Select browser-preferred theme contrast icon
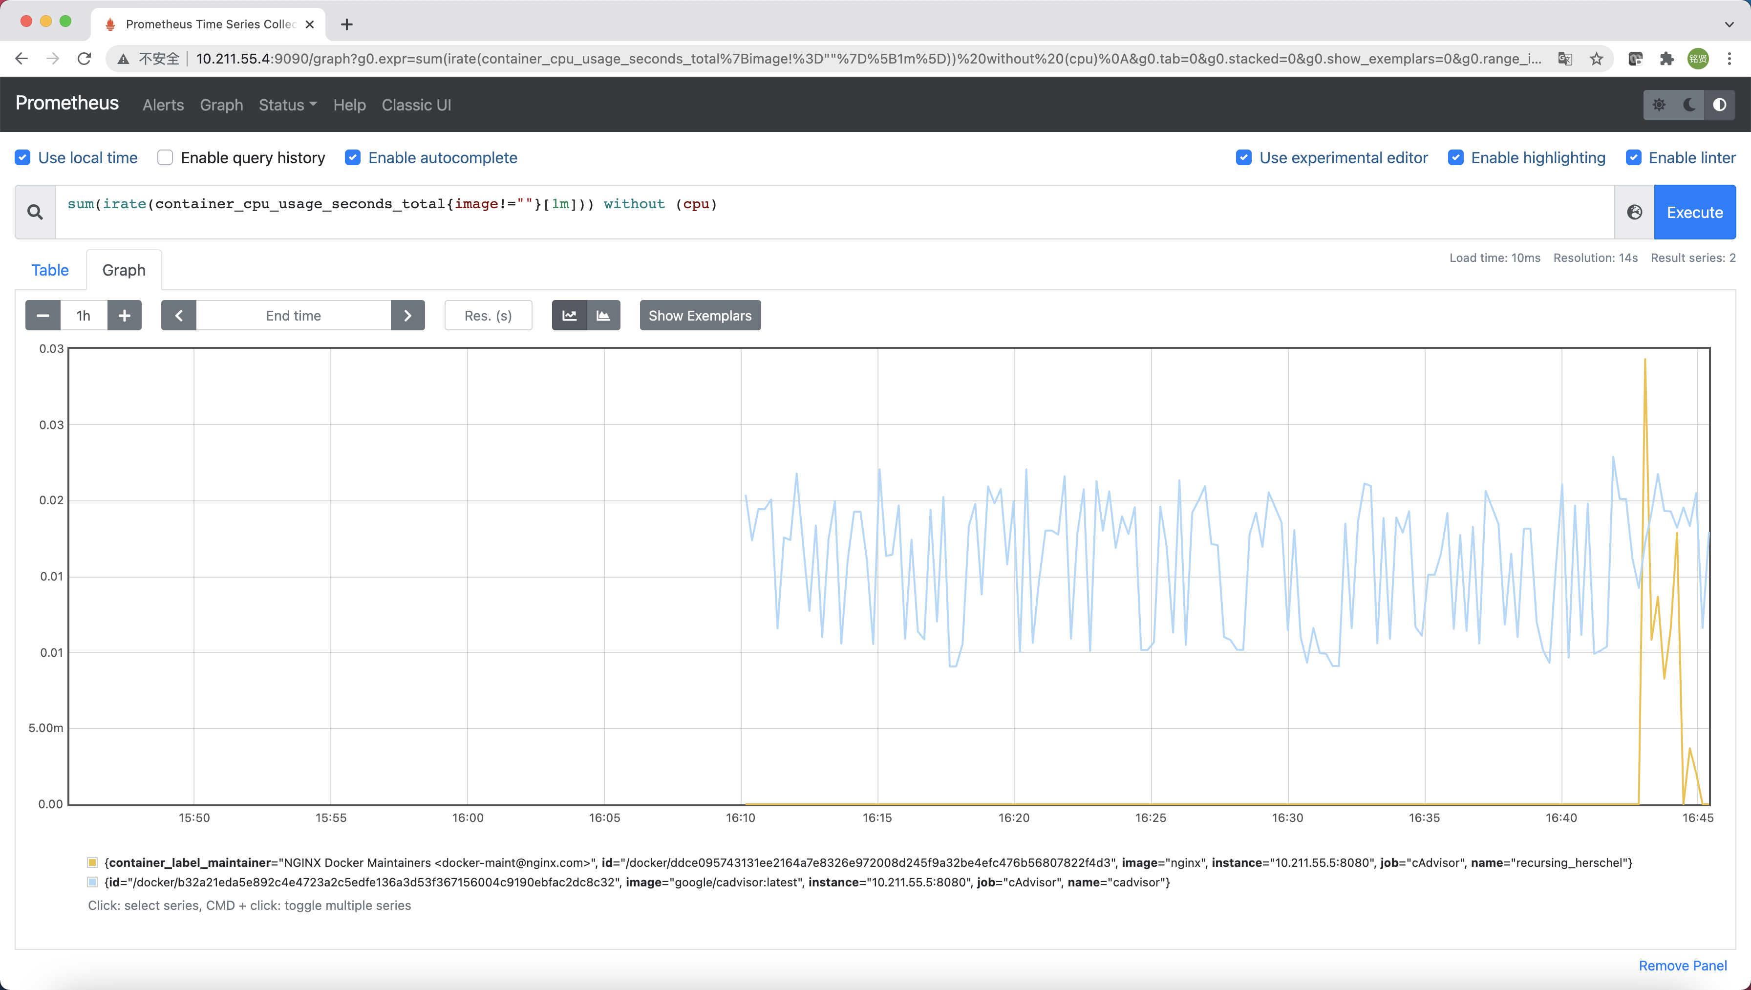The height and width of the screenshot is (990, 1751). [1719, 105]
